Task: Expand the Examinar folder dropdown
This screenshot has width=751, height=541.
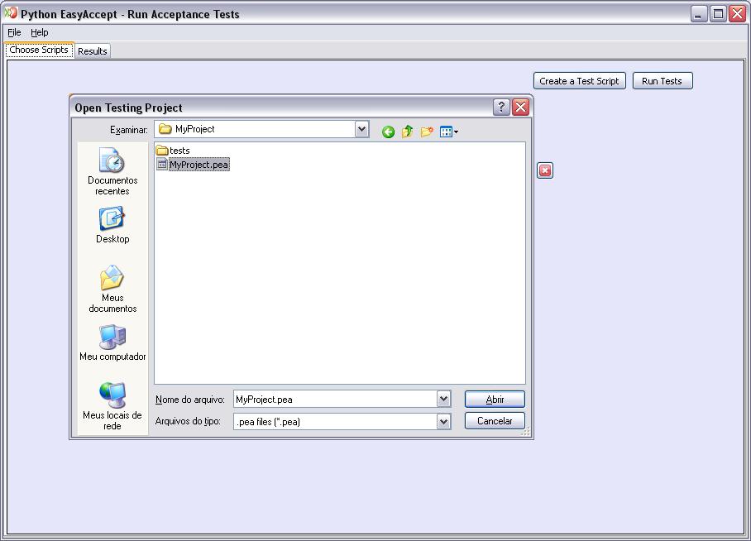Action: point(361,129)
